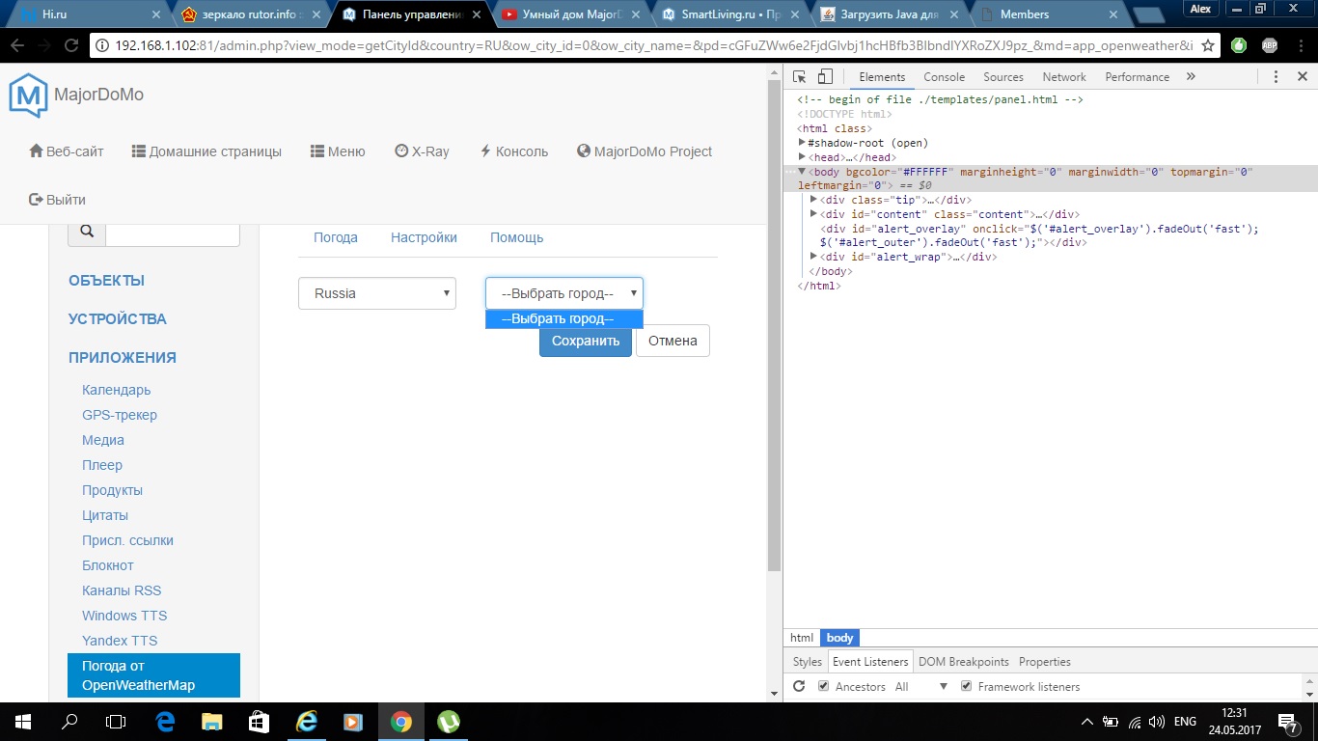Click the DevTools inspect element picker icon
1318x741 pixels.
pos(800,77)
